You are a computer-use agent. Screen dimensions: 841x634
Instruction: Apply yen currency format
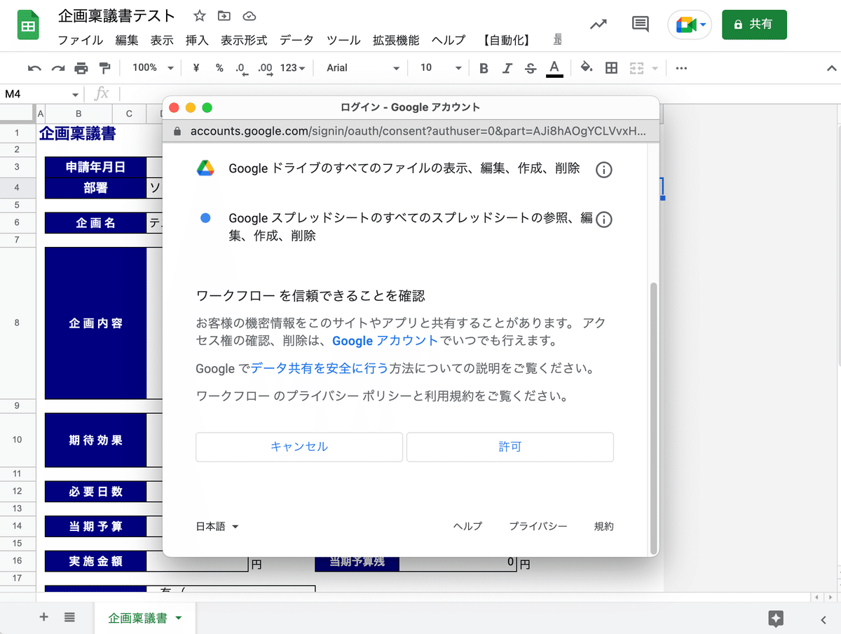click(196, 68)
